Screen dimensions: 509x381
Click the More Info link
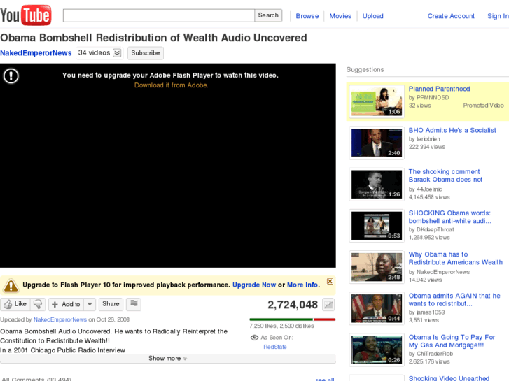point(302,285)
